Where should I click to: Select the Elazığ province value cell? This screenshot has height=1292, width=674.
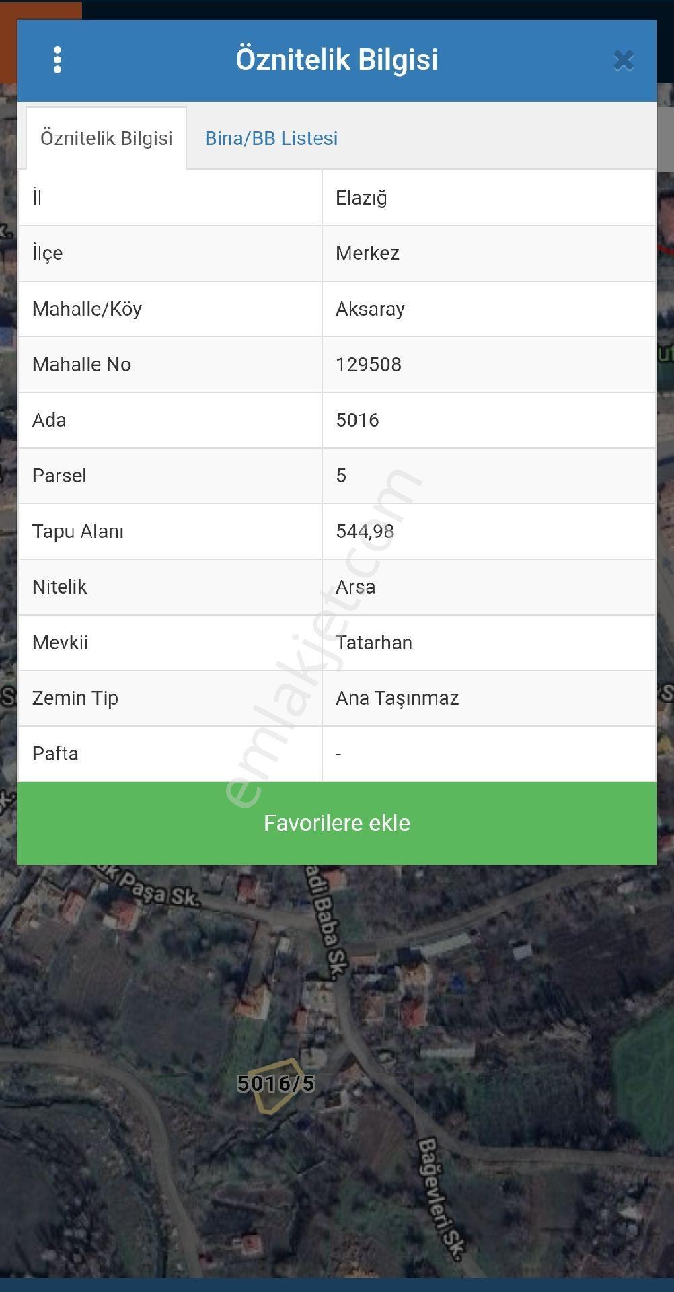coord(489,198)
